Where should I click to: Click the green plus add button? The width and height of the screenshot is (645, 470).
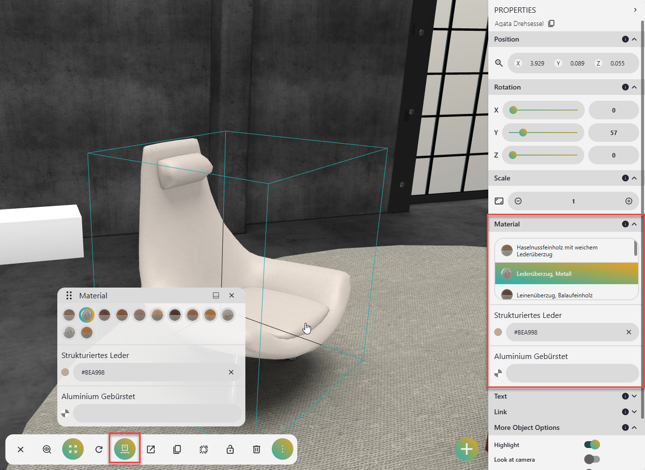pyautogui.click(x=467, y=449)
